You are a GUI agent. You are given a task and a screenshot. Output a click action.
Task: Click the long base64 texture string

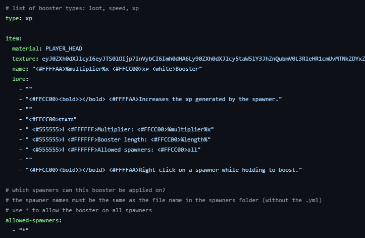(x=203, y=59)
